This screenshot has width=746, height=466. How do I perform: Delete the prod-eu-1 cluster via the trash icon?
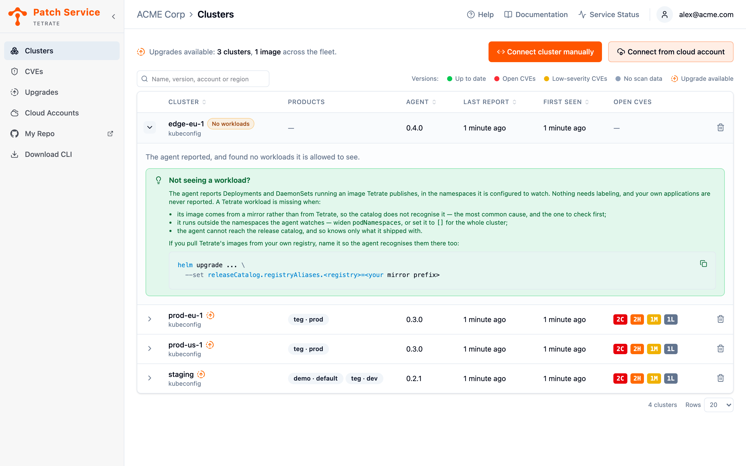[720, 319]
